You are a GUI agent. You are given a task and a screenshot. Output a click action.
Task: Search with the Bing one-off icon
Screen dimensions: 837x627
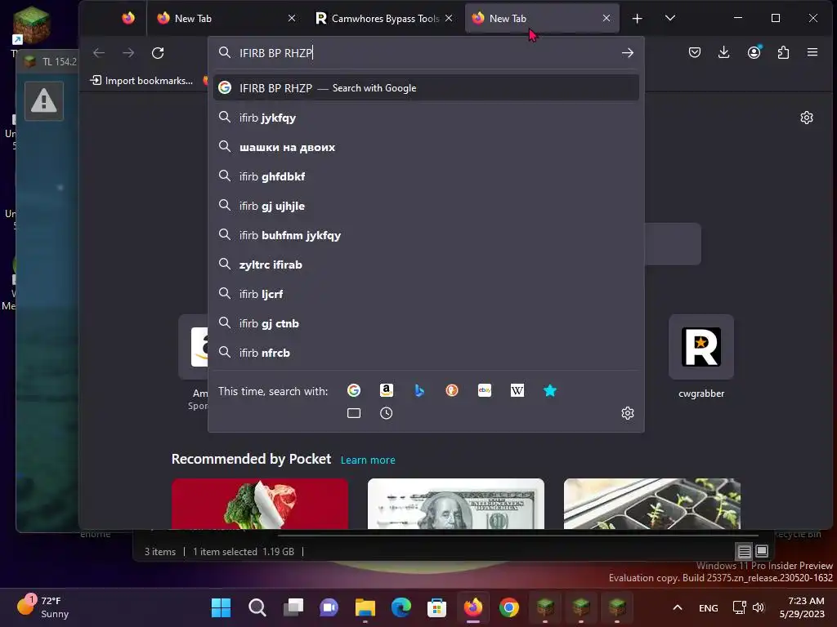click(419, 390)
